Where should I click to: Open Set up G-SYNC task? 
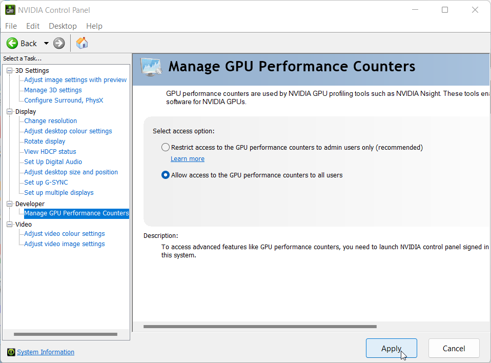[x=46, y=183]
